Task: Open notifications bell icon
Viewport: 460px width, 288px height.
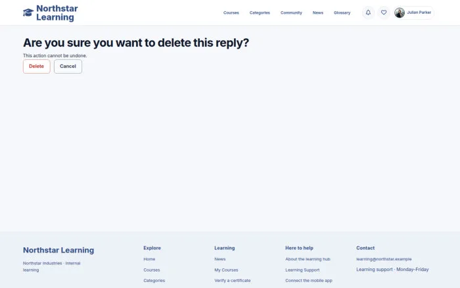Action: click(368, 12)
